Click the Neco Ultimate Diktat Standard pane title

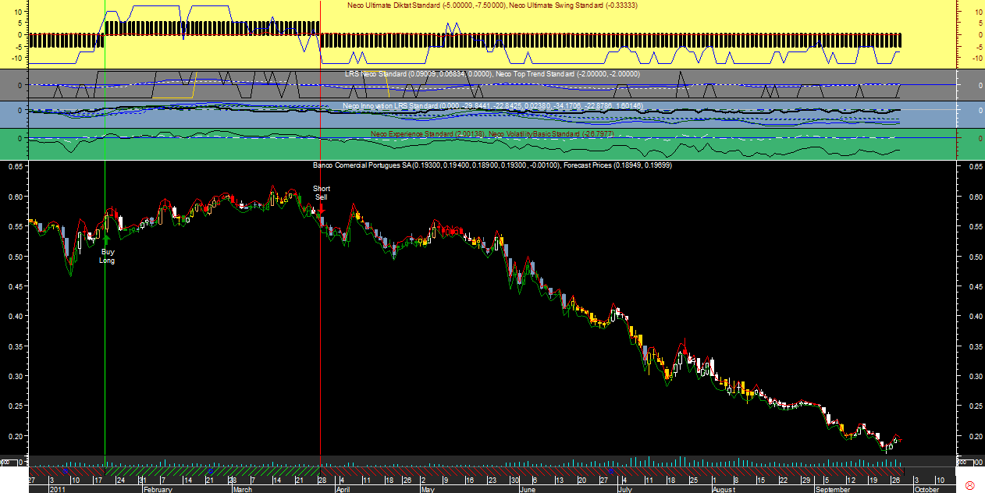[x=492, y=5]
